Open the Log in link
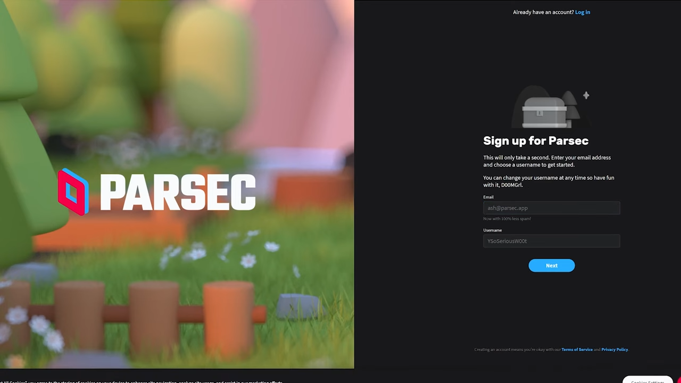The width and height of the screenshot is (681, 383). click(x=583, y=12)
